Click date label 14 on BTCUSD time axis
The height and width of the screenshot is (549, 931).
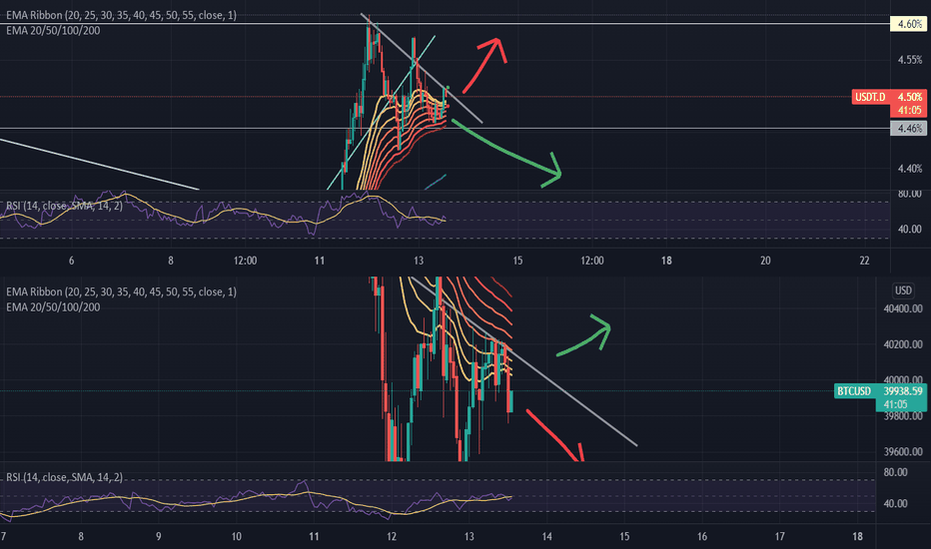coord(546,537)
